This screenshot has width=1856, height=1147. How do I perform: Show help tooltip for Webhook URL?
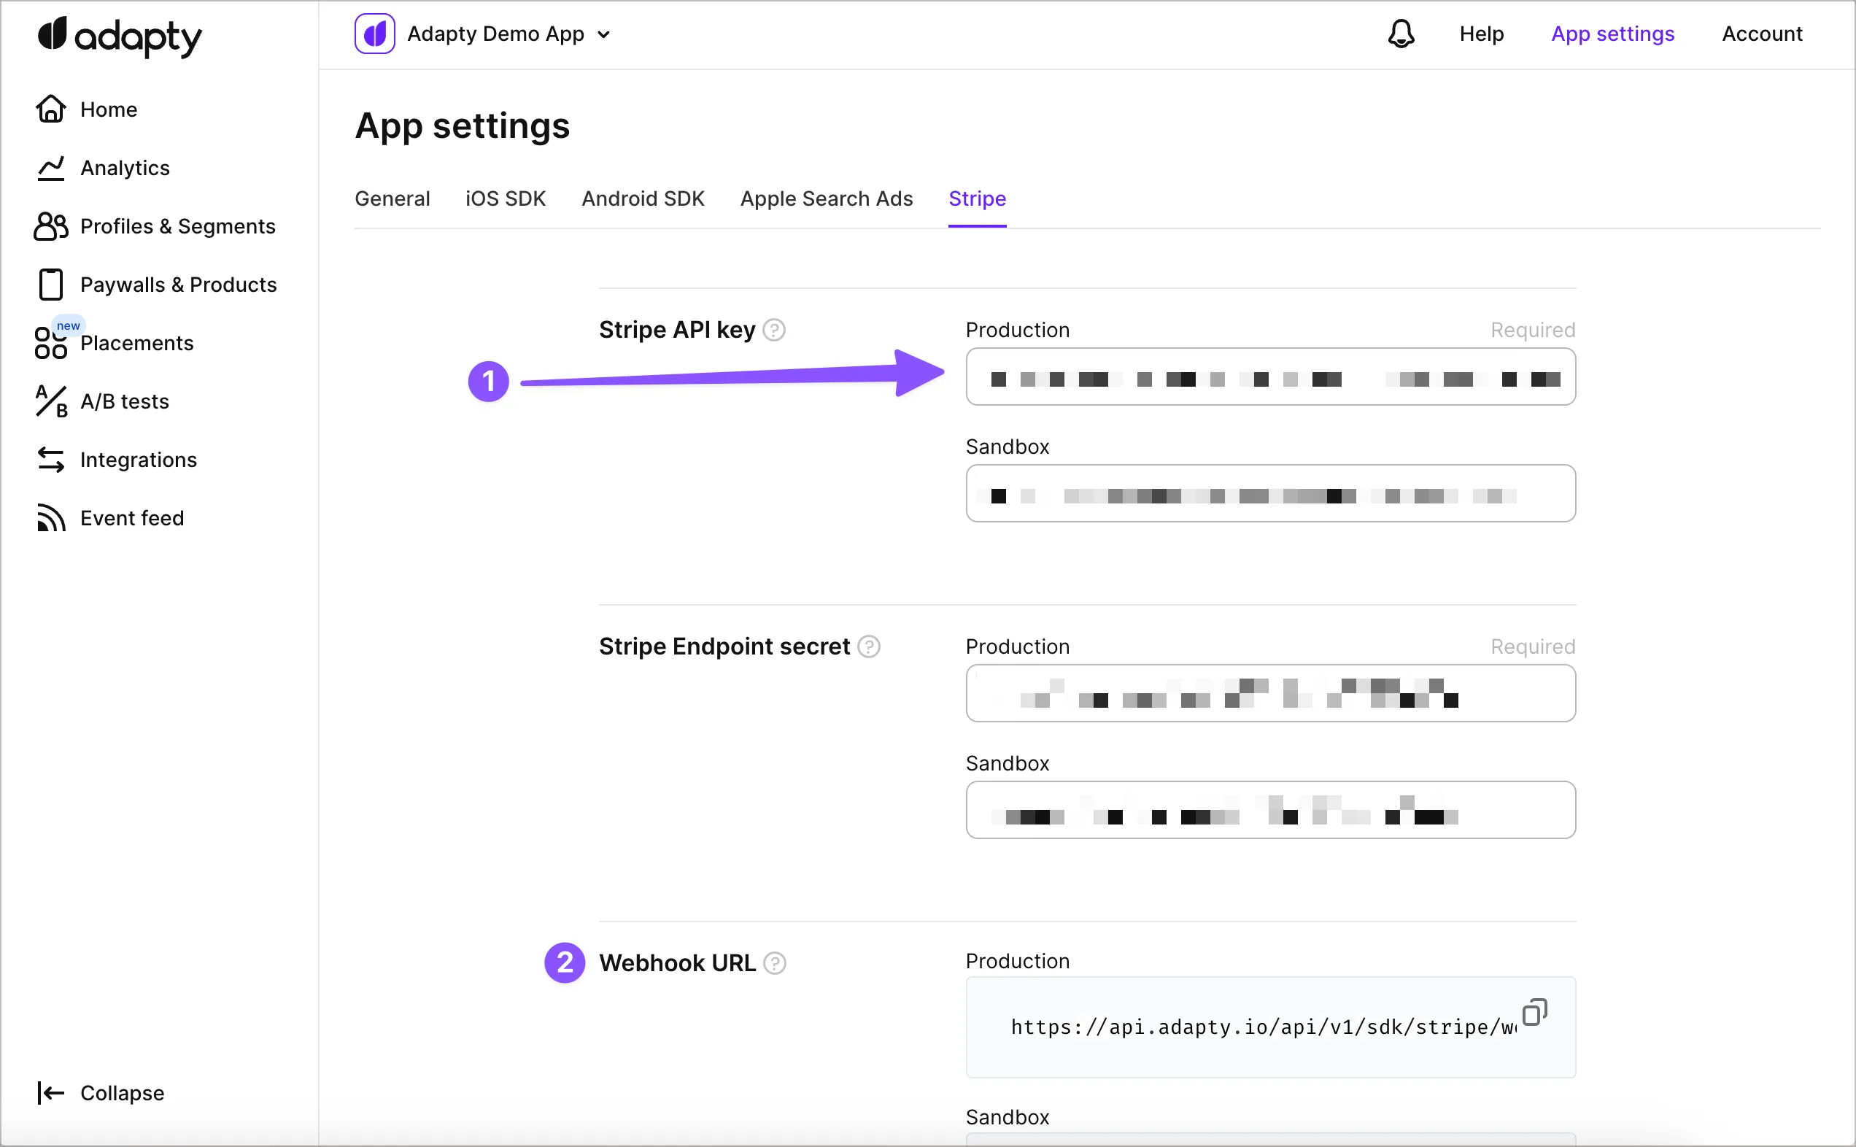(774, 962)
